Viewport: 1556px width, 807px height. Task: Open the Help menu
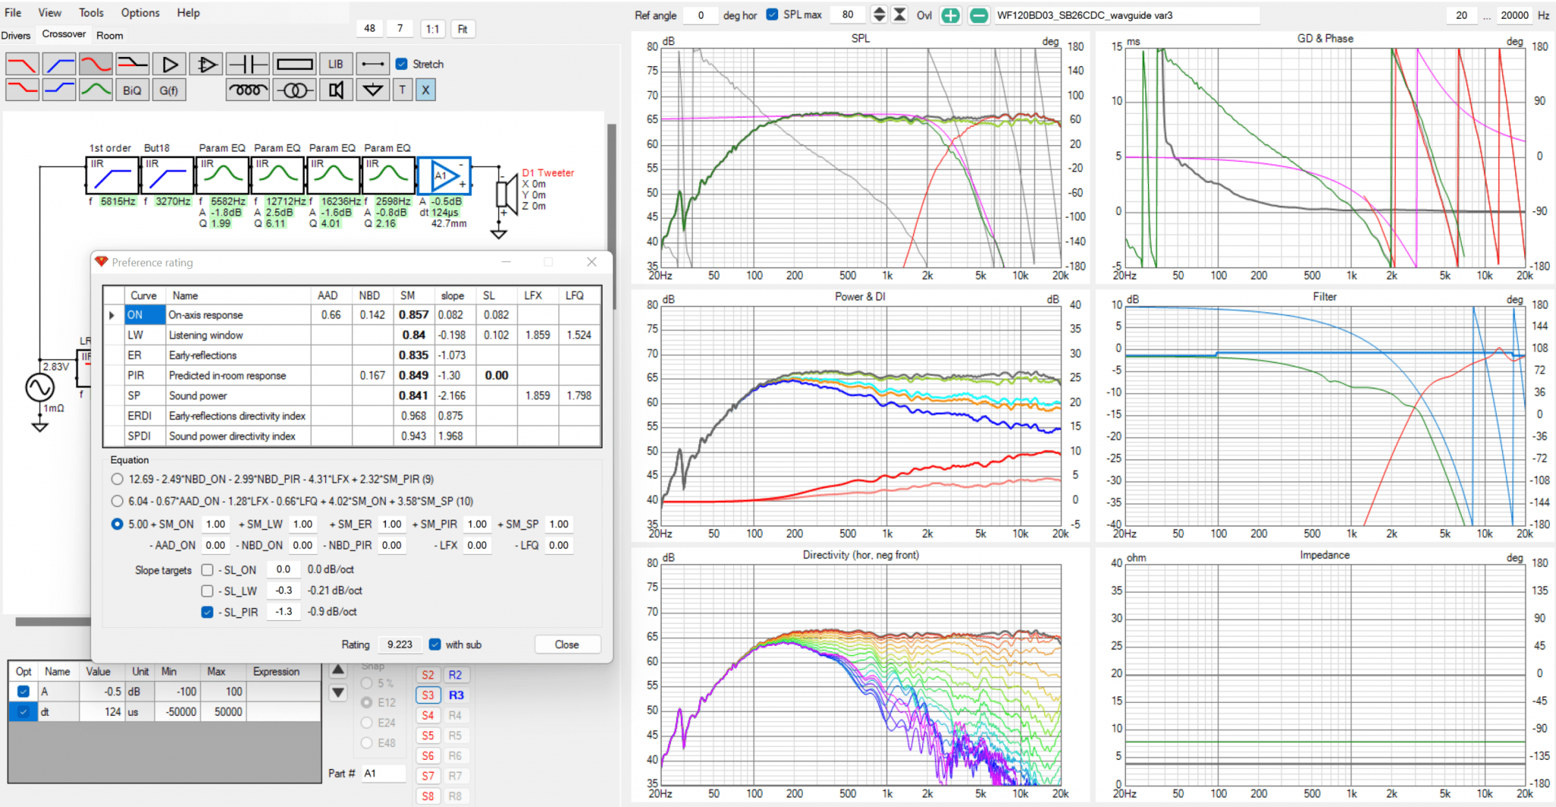188,13
